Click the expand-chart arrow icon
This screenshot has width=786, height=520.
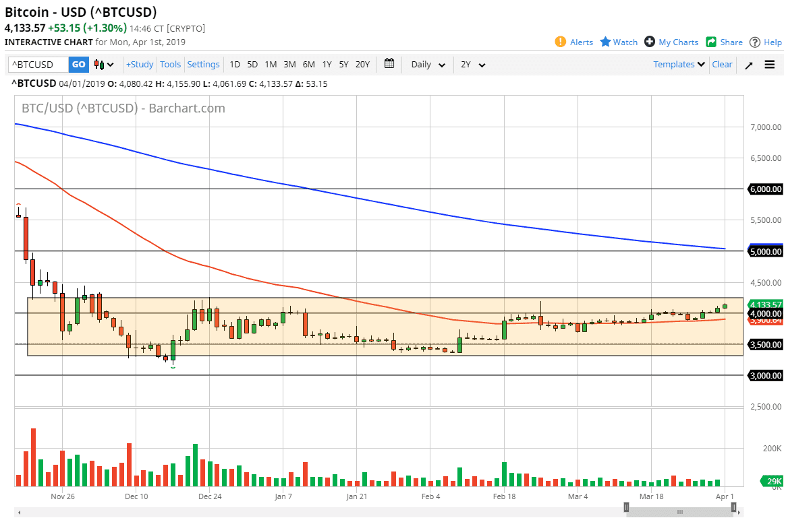click(x=748, y=64)
